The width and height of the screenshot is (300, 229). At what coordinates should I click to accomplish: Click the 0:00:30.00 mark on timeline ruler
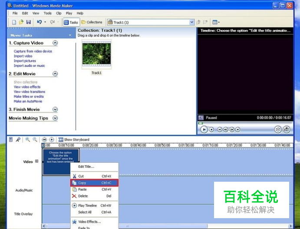click(x=114, y=145)
